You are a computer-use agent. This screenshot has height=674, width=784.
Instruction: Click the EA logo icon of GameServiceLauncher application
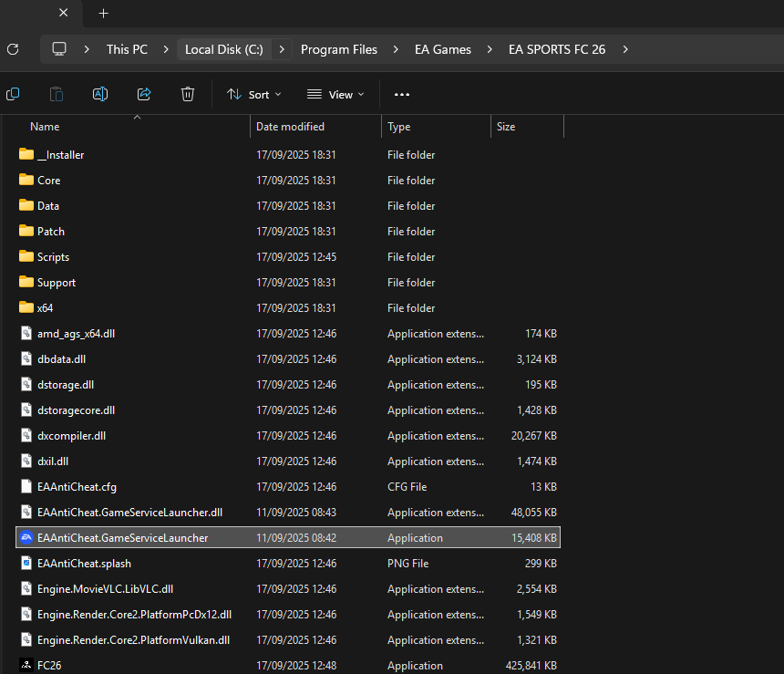[26, 537]
